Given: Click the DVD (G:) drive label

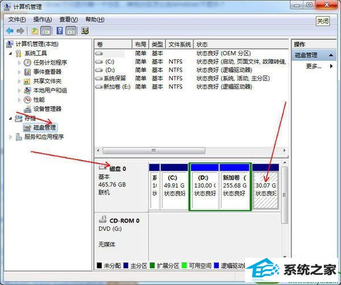Looking at the screenshot, I should coord(110,229).
